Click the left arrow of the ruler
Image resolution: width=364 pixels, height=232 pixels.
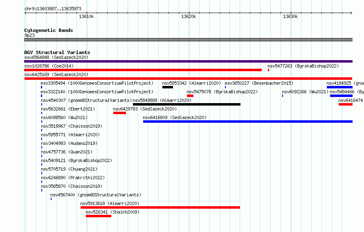pos(25,13)
